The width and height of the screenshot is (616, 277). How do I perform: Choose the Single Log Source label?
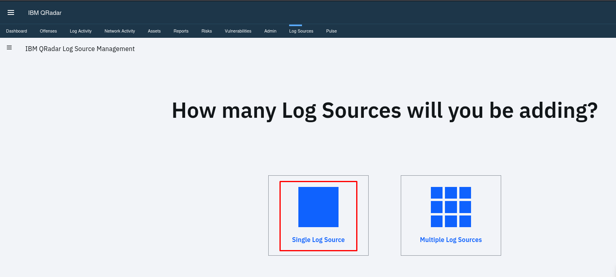click(318, 240)
